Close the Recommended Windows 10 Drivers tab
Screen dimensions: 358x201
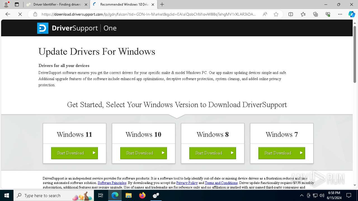coord(153,4)
